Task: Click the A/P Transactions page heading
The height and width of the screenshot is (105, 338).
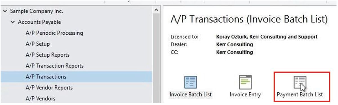Action: (x=249, y=19)
